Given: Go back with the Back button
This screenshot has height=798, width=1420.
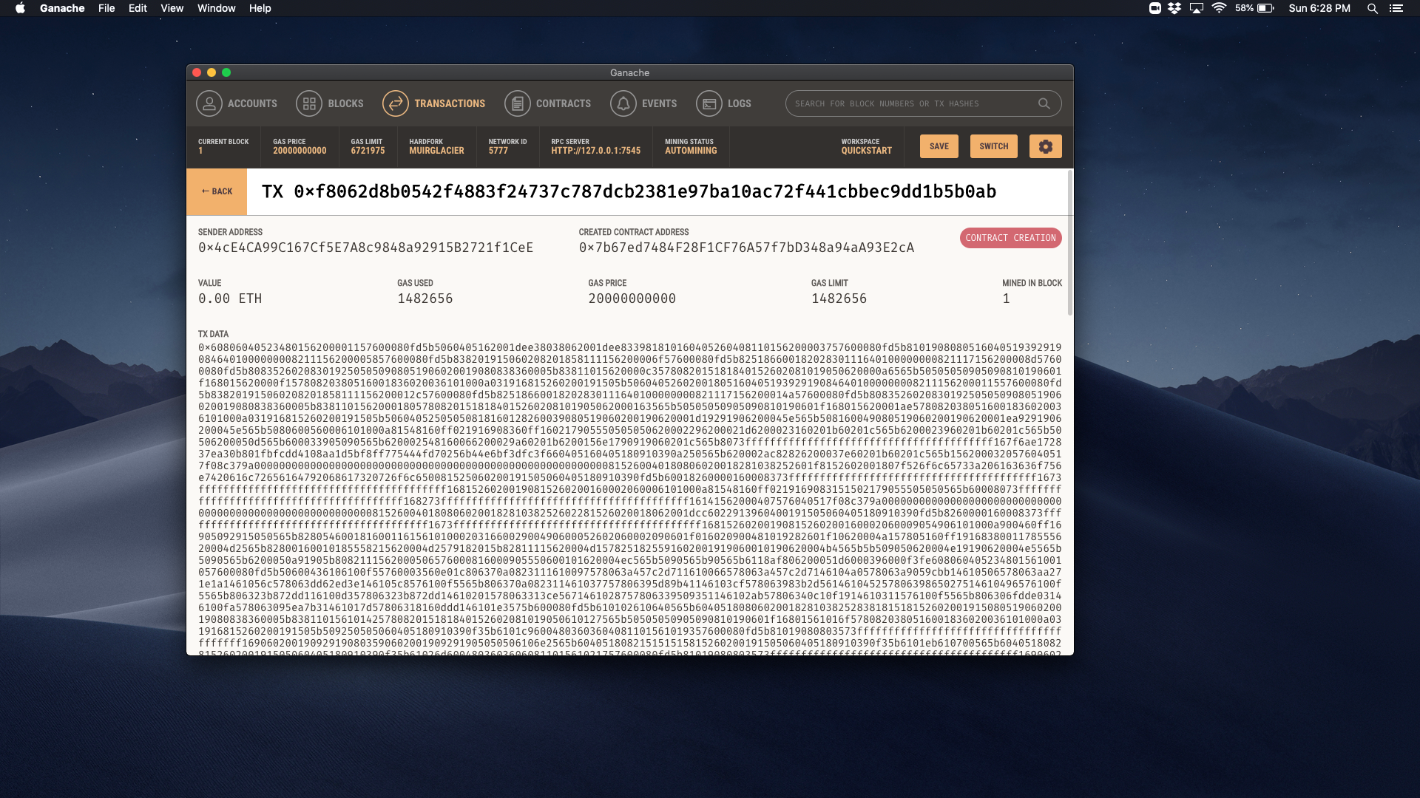Looking at the screenshot, I should 217,191.
